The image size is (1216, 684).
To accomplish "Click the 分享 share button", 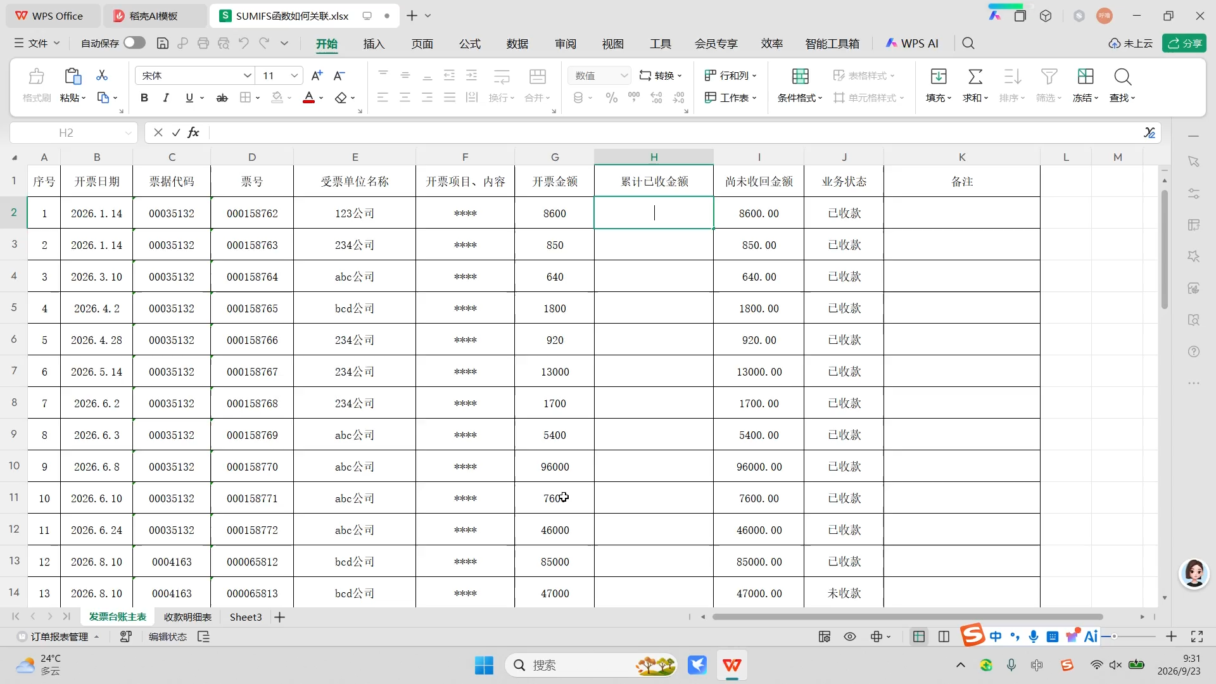I will tap(1184, 43).
